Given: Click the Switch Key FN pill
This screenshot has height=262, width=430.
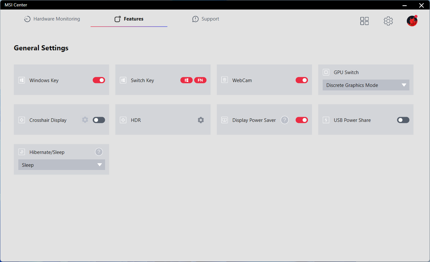Looking at the screenshot, I should [x=200, y=80].
